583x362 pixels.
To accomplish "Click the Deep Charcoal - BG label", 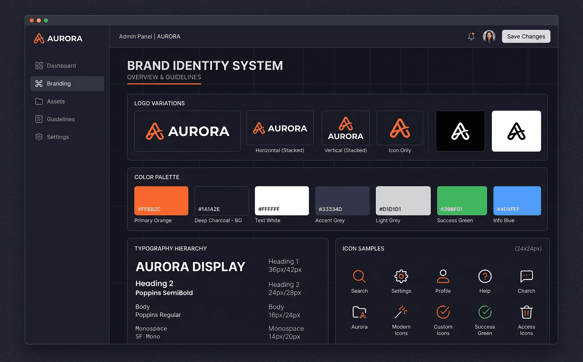I will [x=218, y=220].
